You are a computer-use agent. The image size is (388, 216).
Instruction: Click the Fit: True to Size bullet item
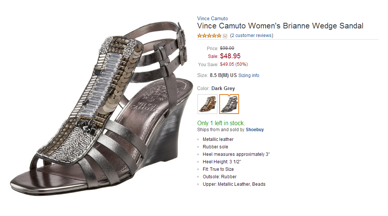pyautogui.click(x=218, y=169)
